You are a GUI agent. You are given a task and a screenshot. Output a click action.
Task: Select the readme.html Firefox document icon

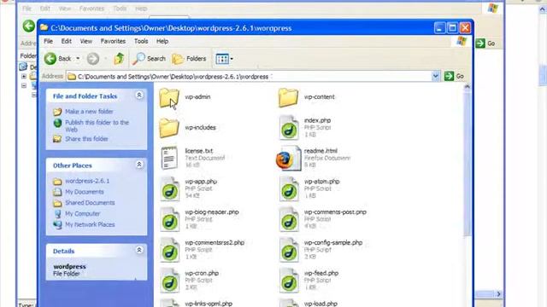coord(288,159)
